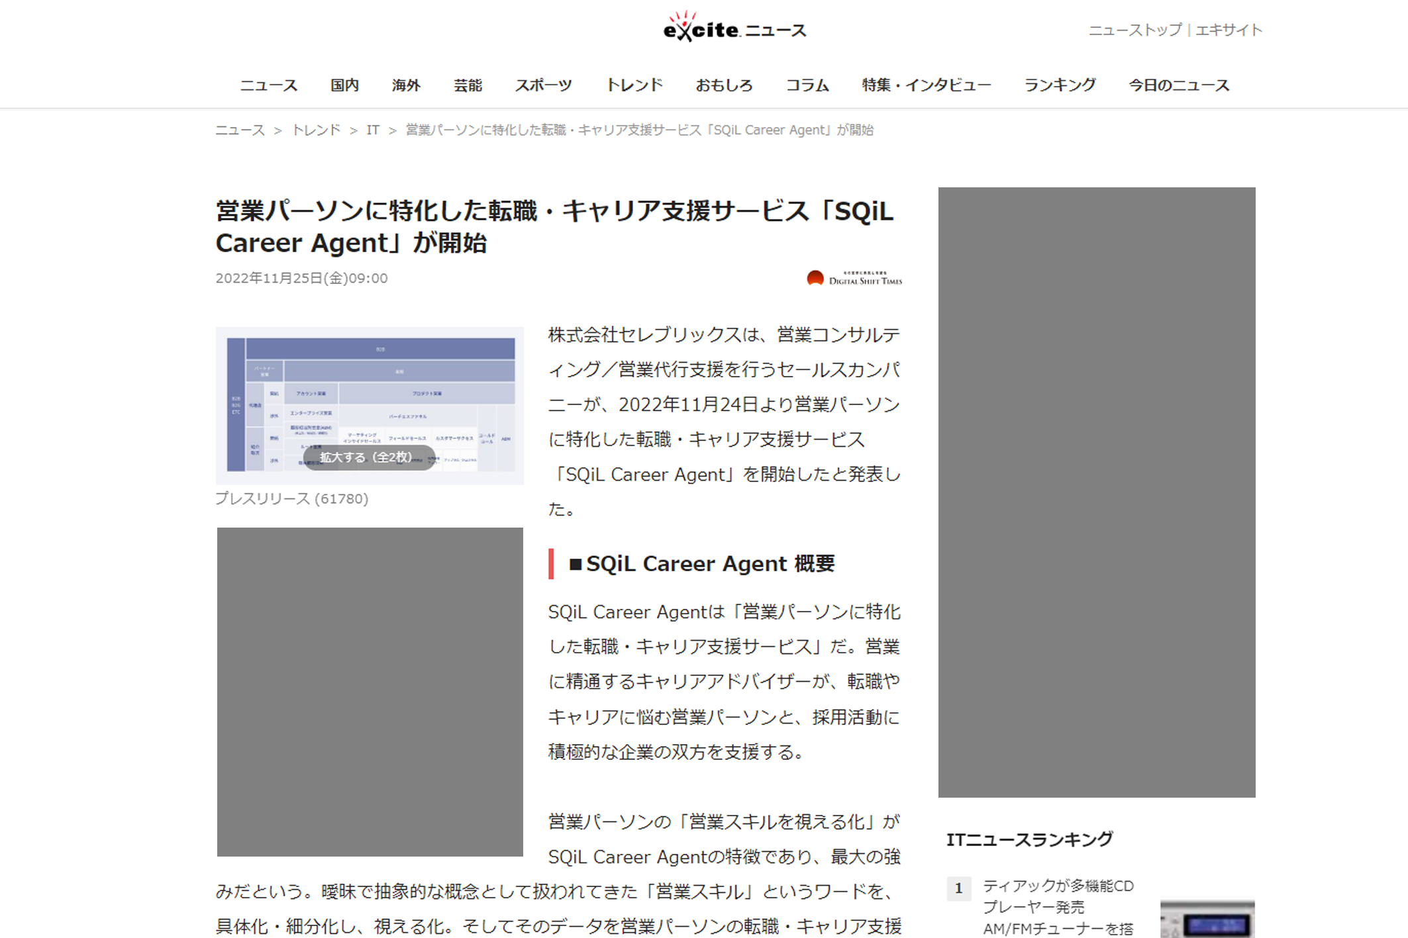Screen dimensions: 1408x938
Task: Select おもしろ in the navigation menu
Action: click(724, 85)
